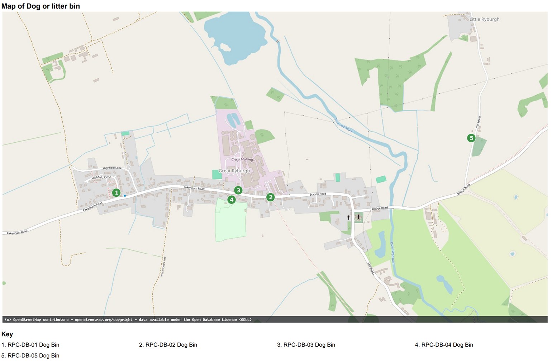Image resolution: width=552 pixels, height=362 pixels.
Task: Click the key entry RPC-DB-05 Dog Bin
Action: click(30, 356)
